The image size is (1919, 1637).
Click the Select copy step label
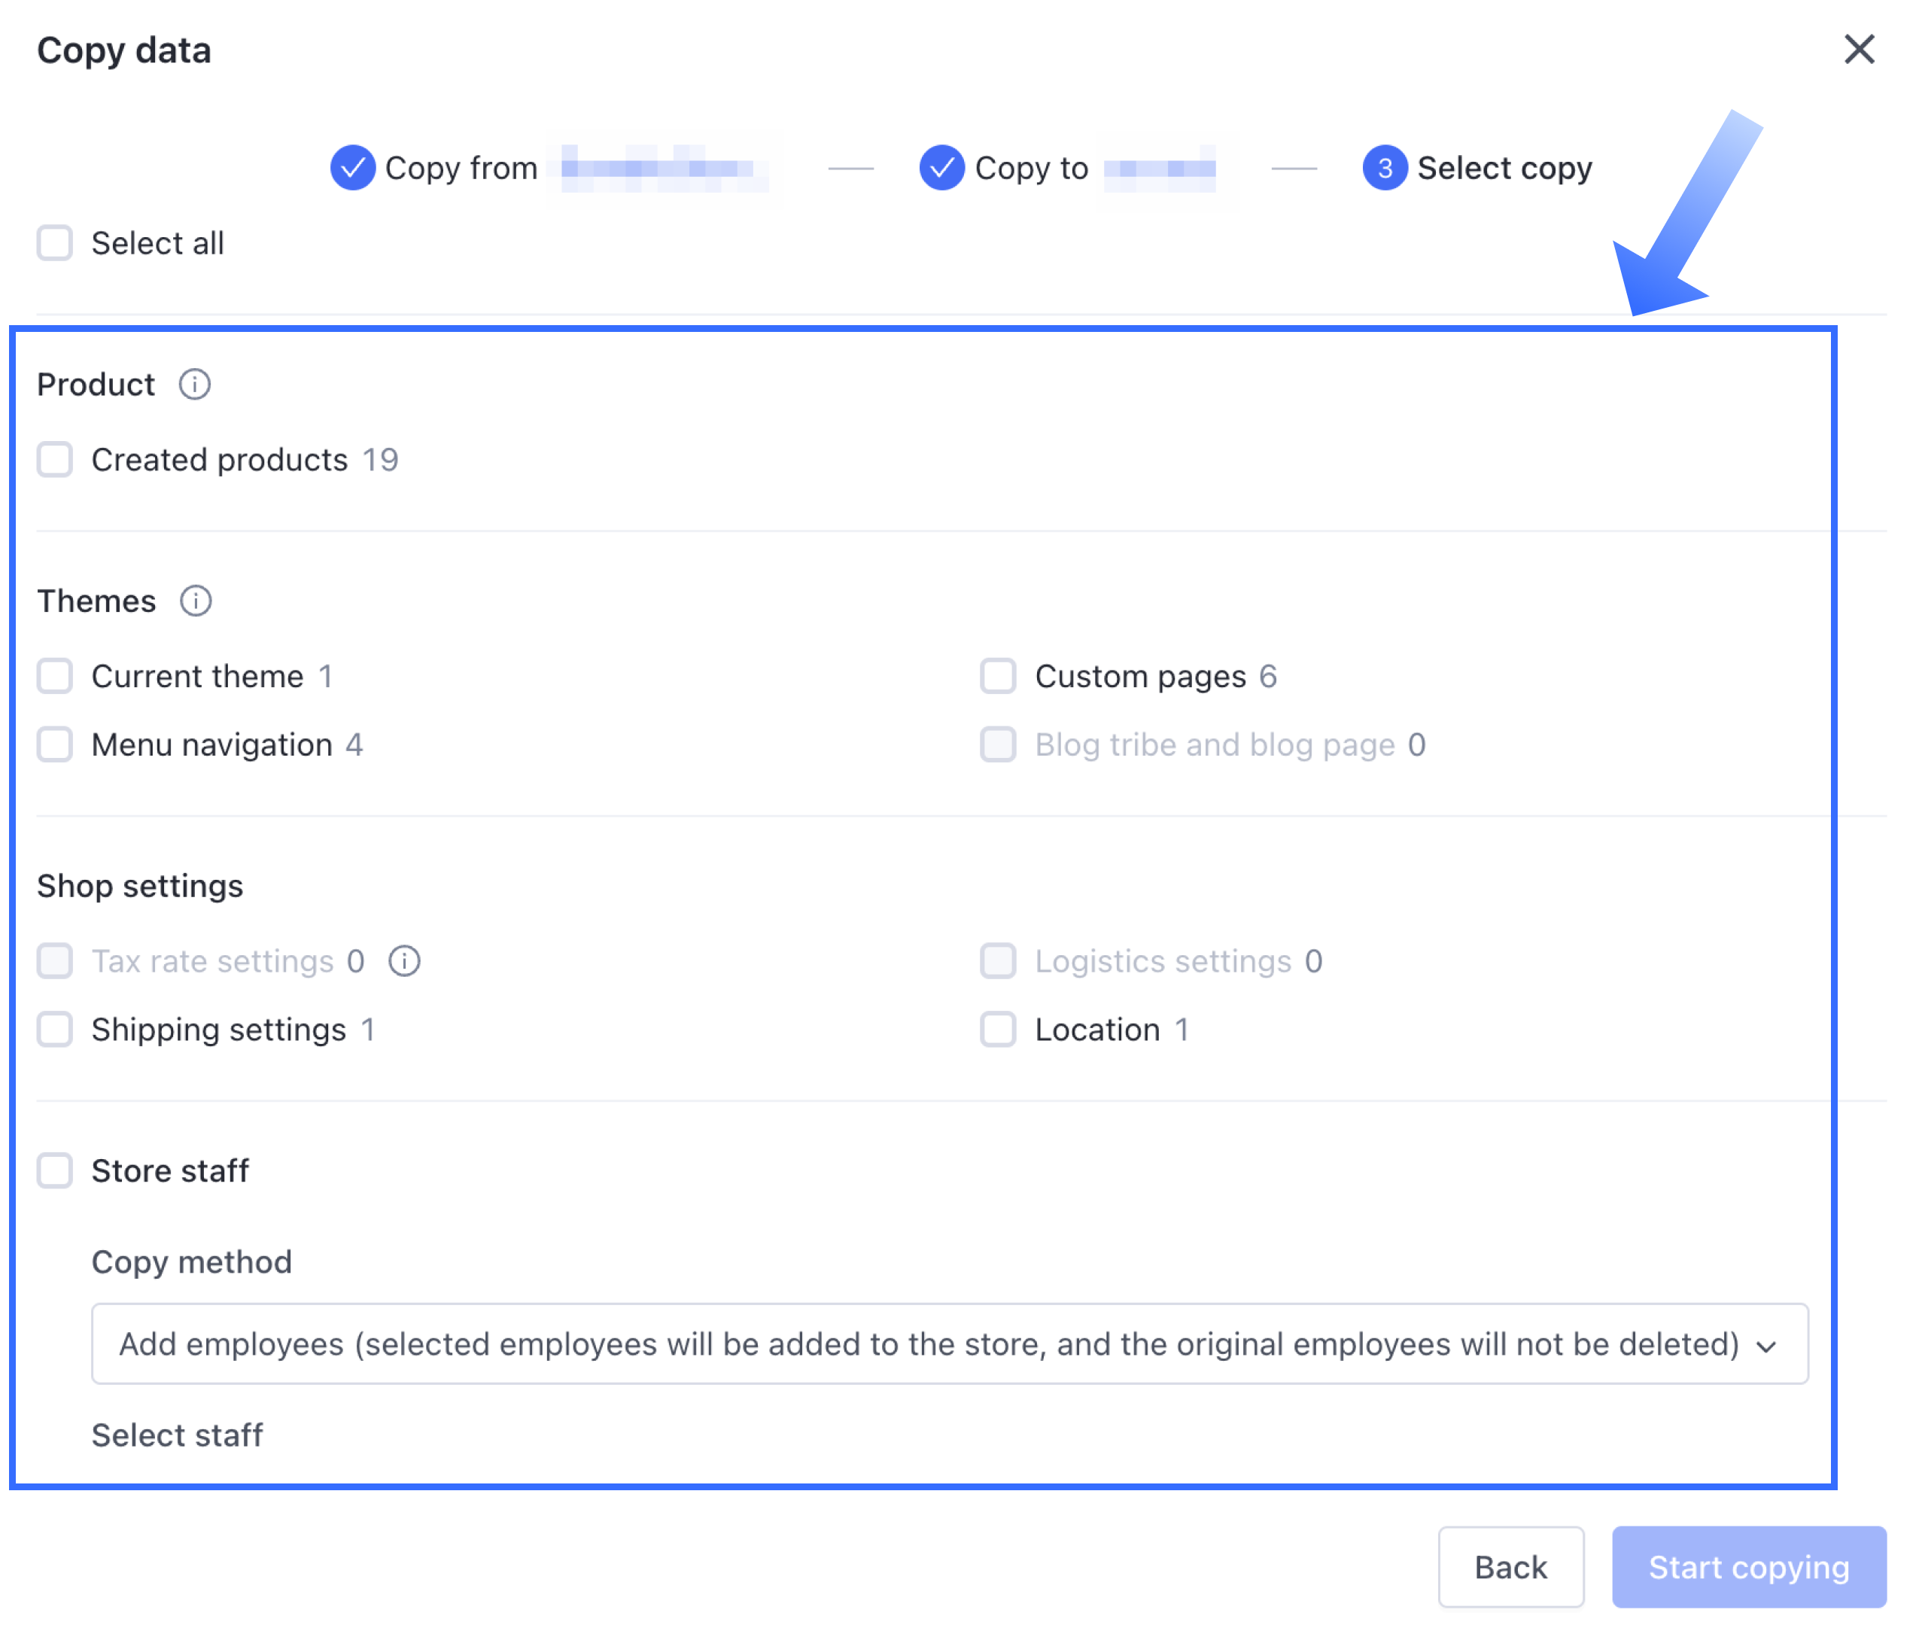point(1504,168)
